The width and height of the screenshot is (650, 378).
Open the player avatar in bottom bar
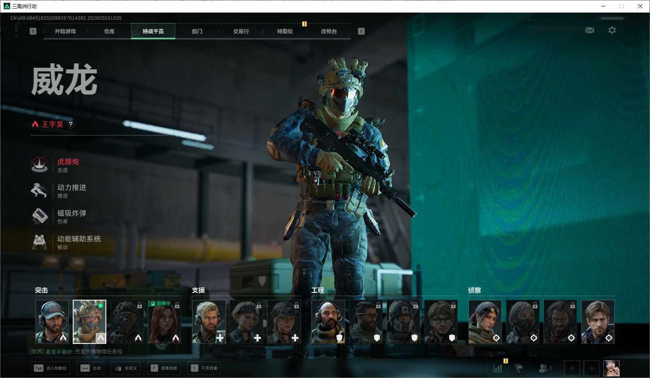(x=611, y=368)
